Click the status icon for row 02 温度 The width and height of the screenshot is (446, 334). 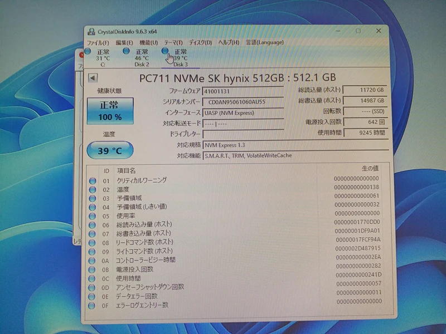tap(93, 189)
